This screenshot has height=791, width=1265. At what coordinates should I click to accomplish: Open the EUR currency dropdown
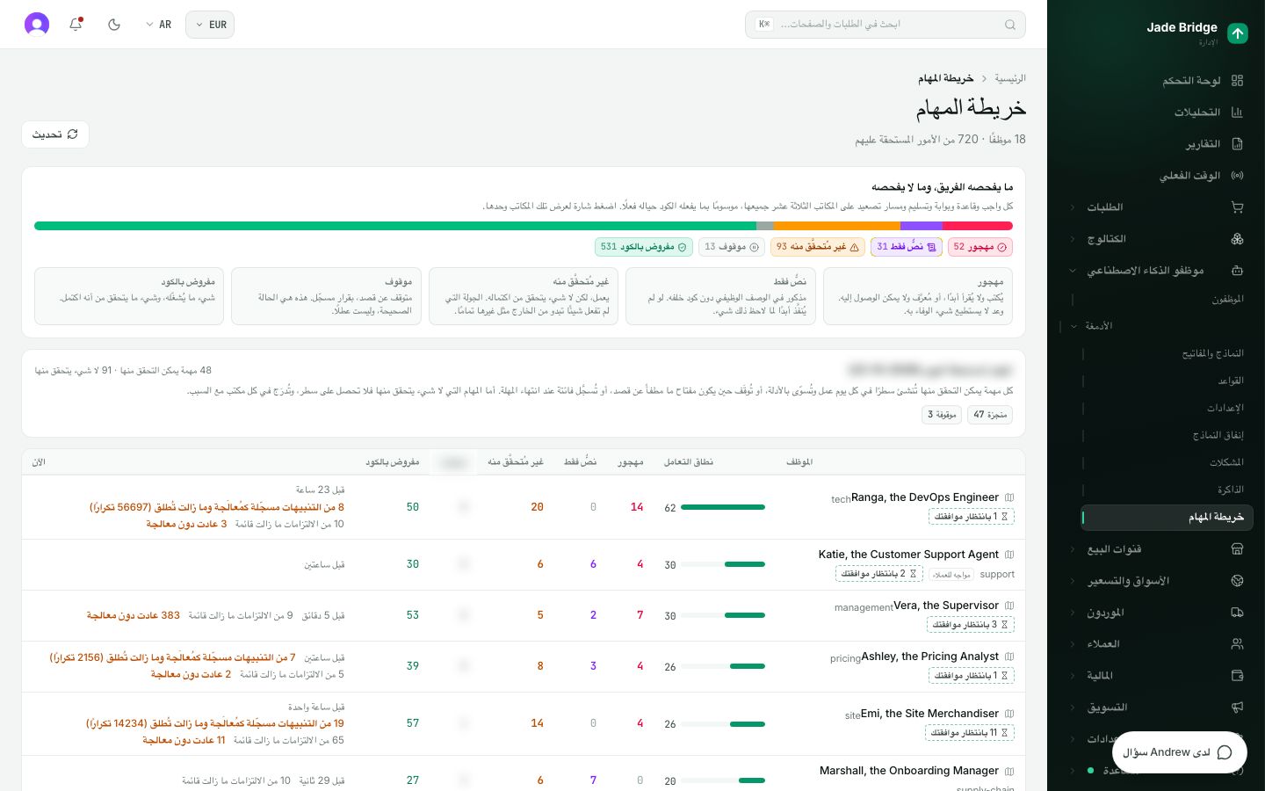click(210, 25)
